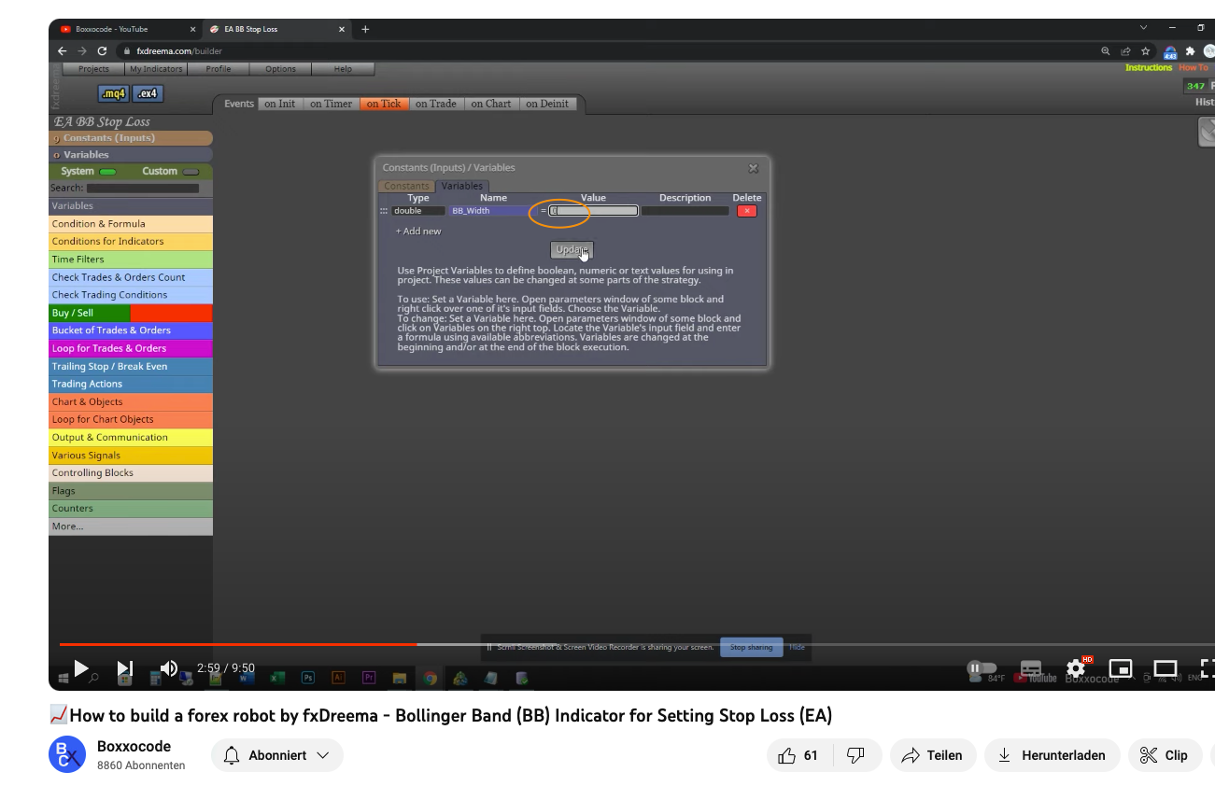Screen dimensions: 1215x786
Task: Reload the fxdreema page
Action: (102, 51)
